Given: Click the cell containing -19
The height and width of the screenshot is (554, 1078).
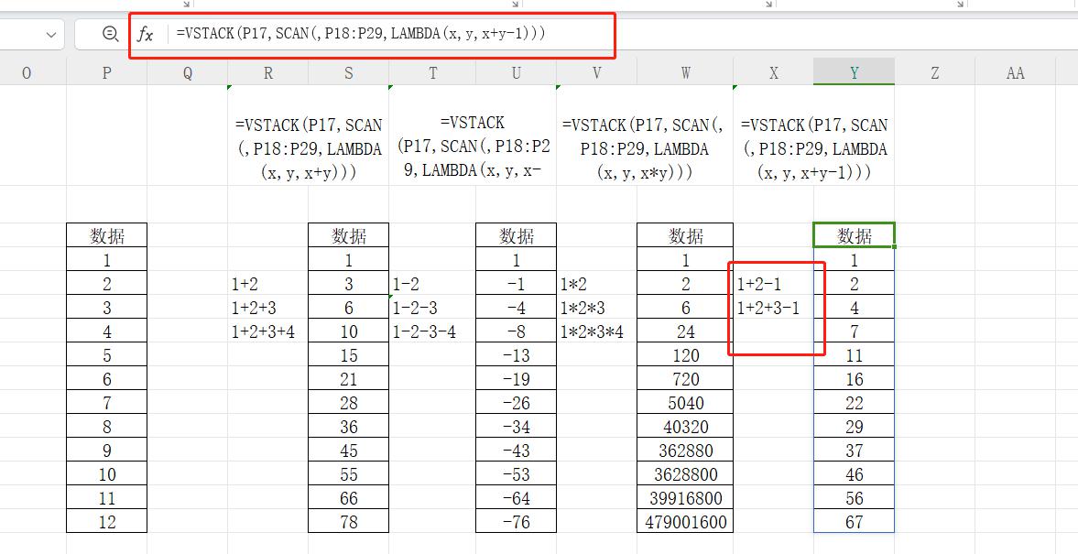Looking at the screenshot, I should (517, 379).
